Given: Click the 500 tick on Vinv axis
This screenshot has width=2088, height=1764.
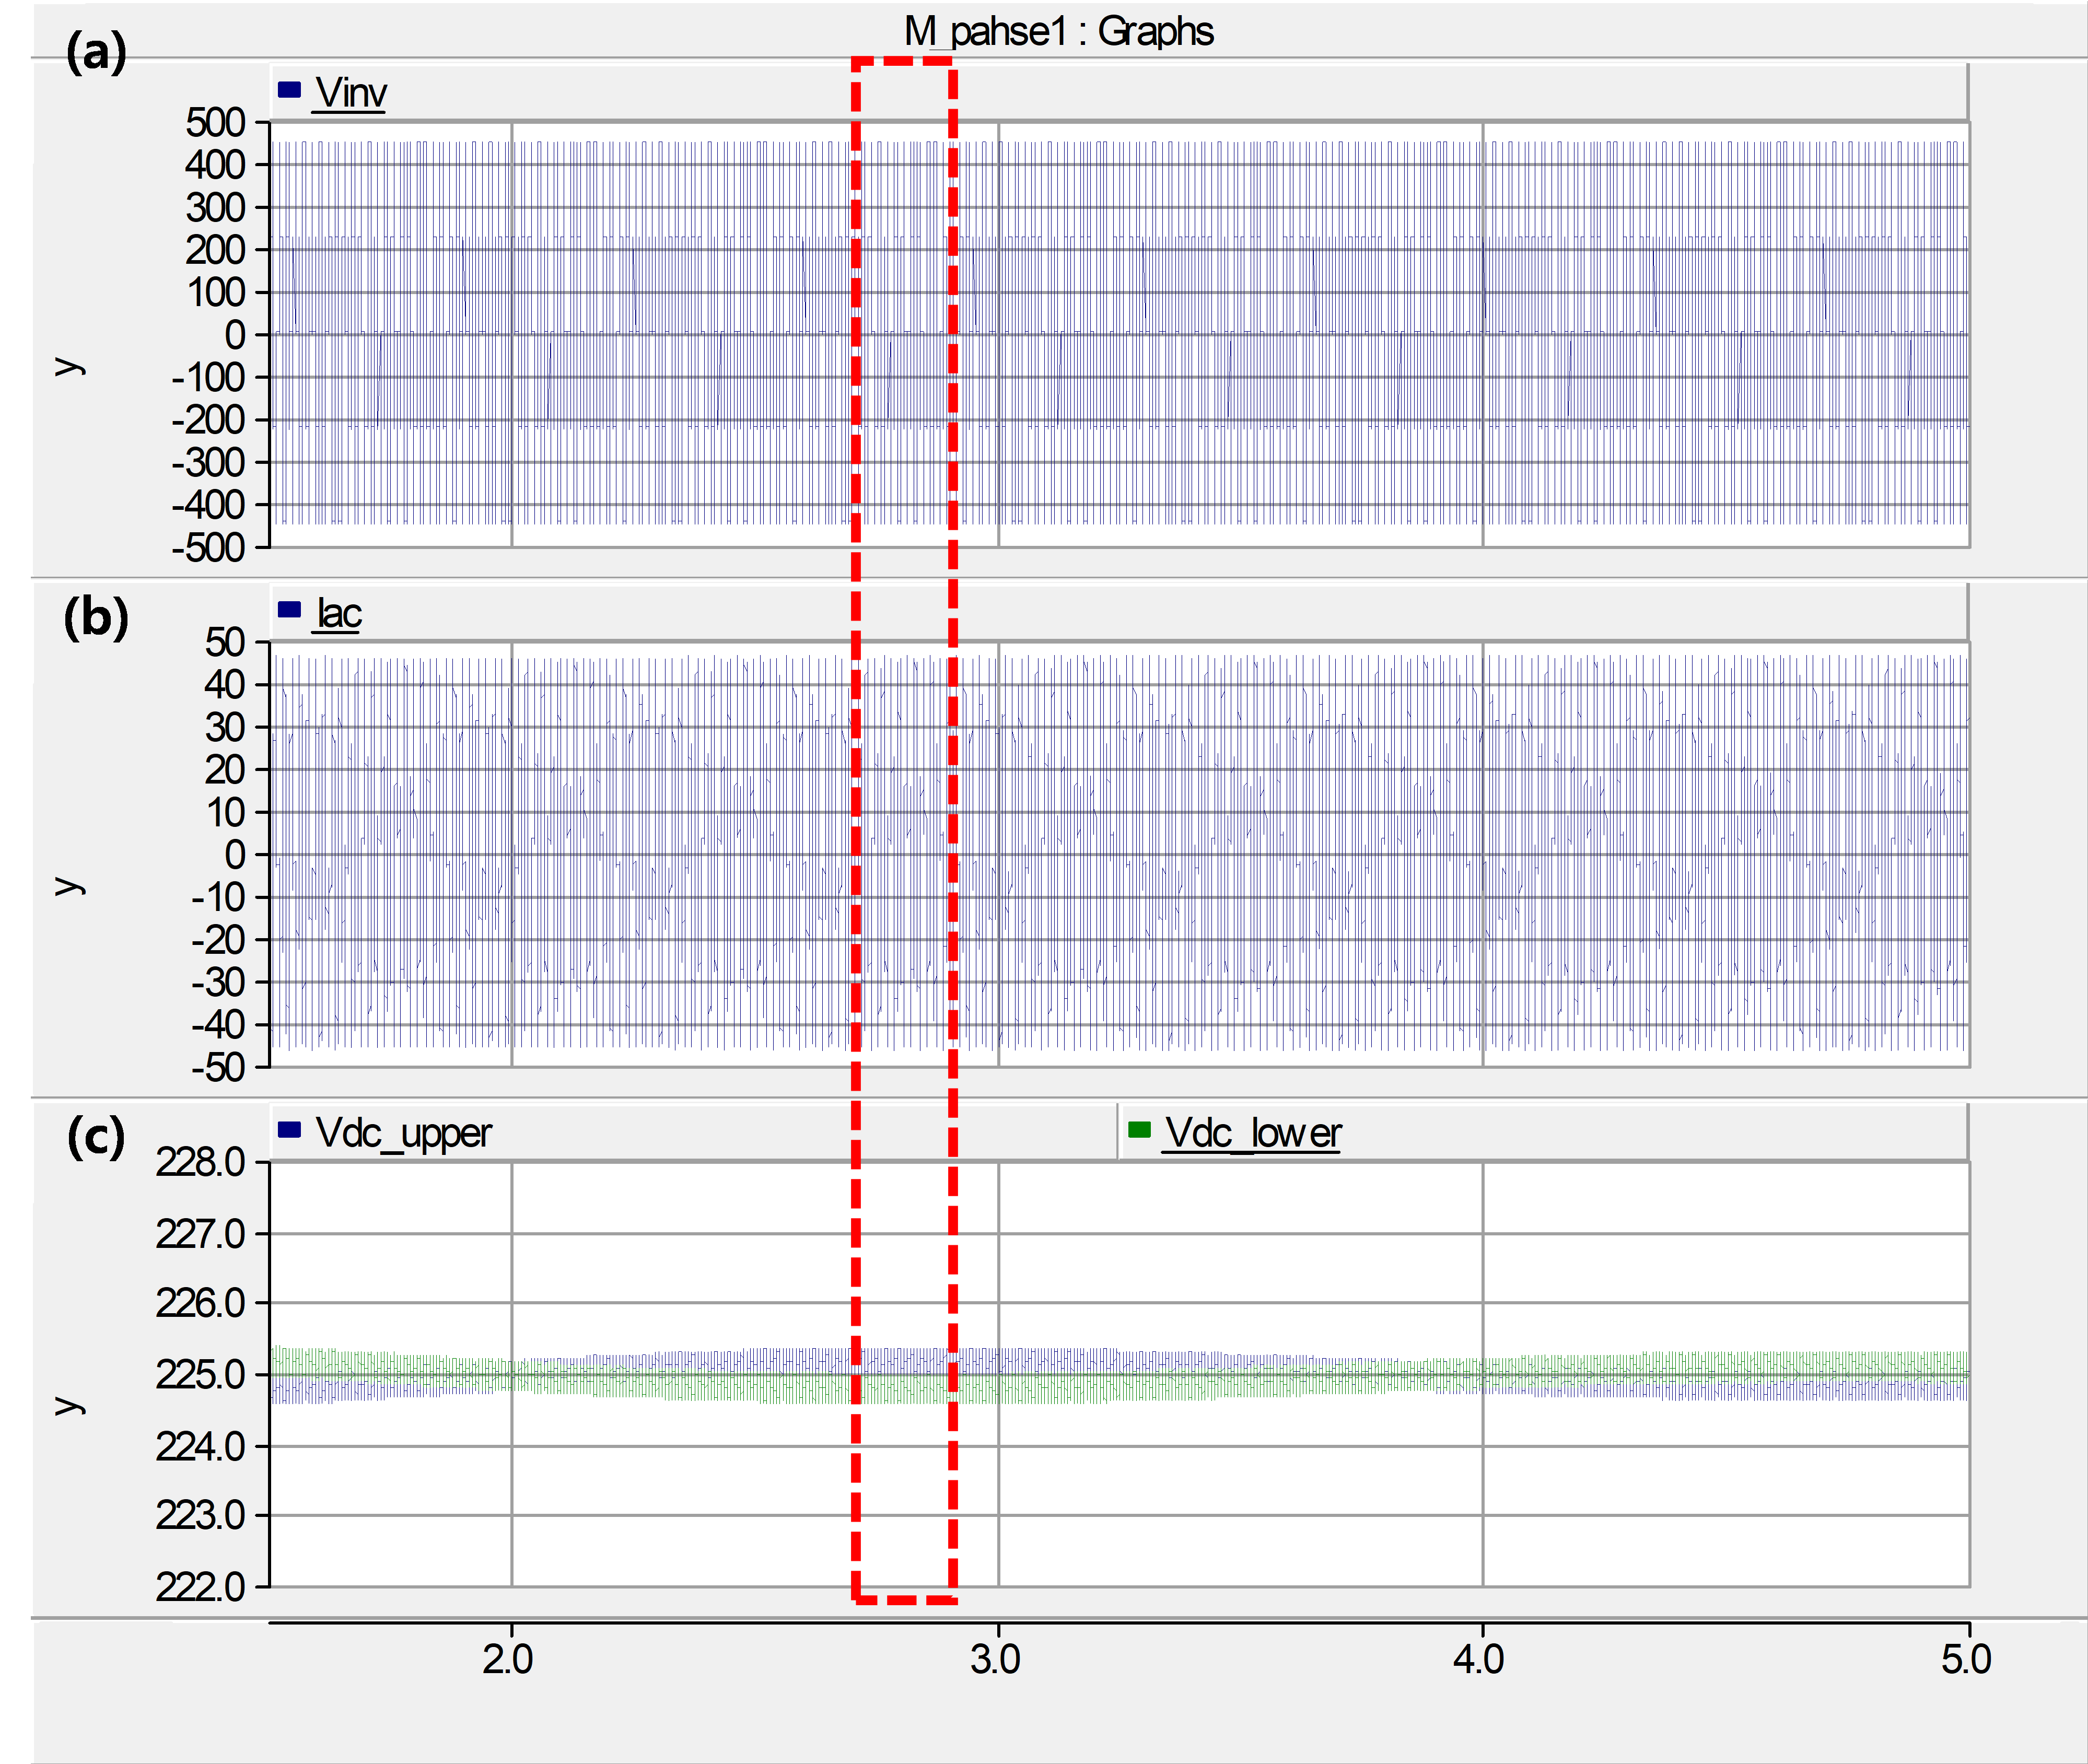Looking at the screenshot, I should coord(215,122).
